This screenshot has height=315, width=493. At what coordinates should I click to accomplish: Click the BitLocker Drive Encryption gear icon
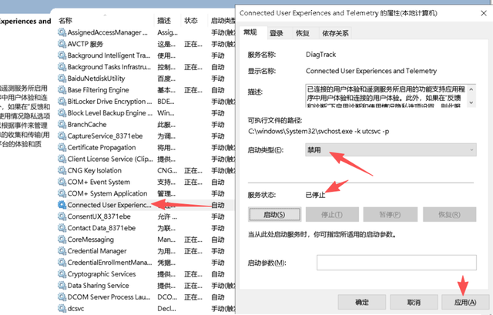tap(62, 101)
